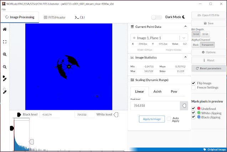Click the Scaling panel header icon

(x=132, y=80)
